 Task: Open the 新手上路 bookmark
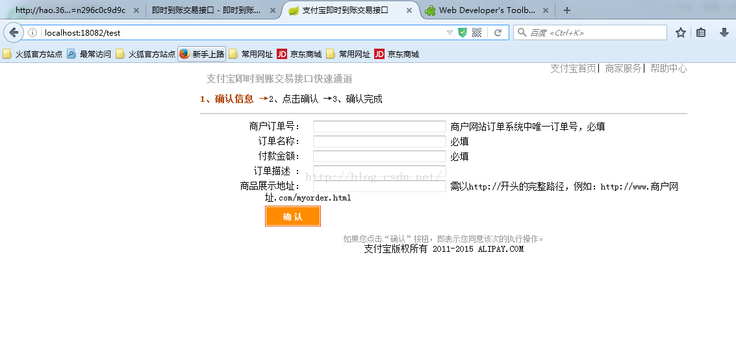[x=202, y=55]
